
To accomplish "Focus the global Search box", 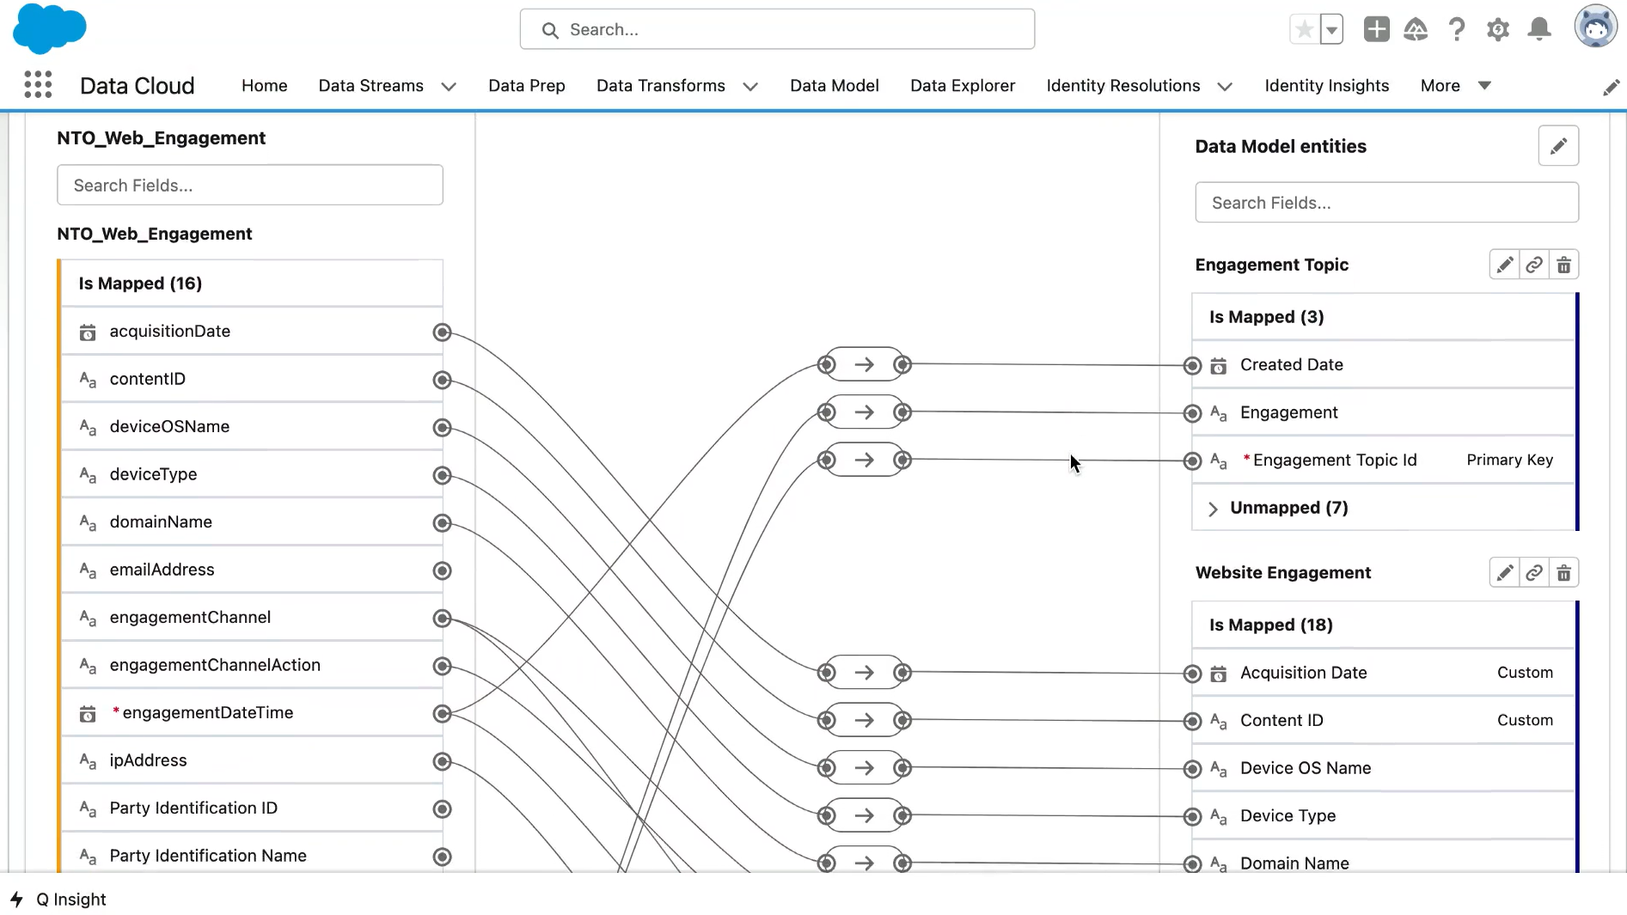I will tap(777, 29).
